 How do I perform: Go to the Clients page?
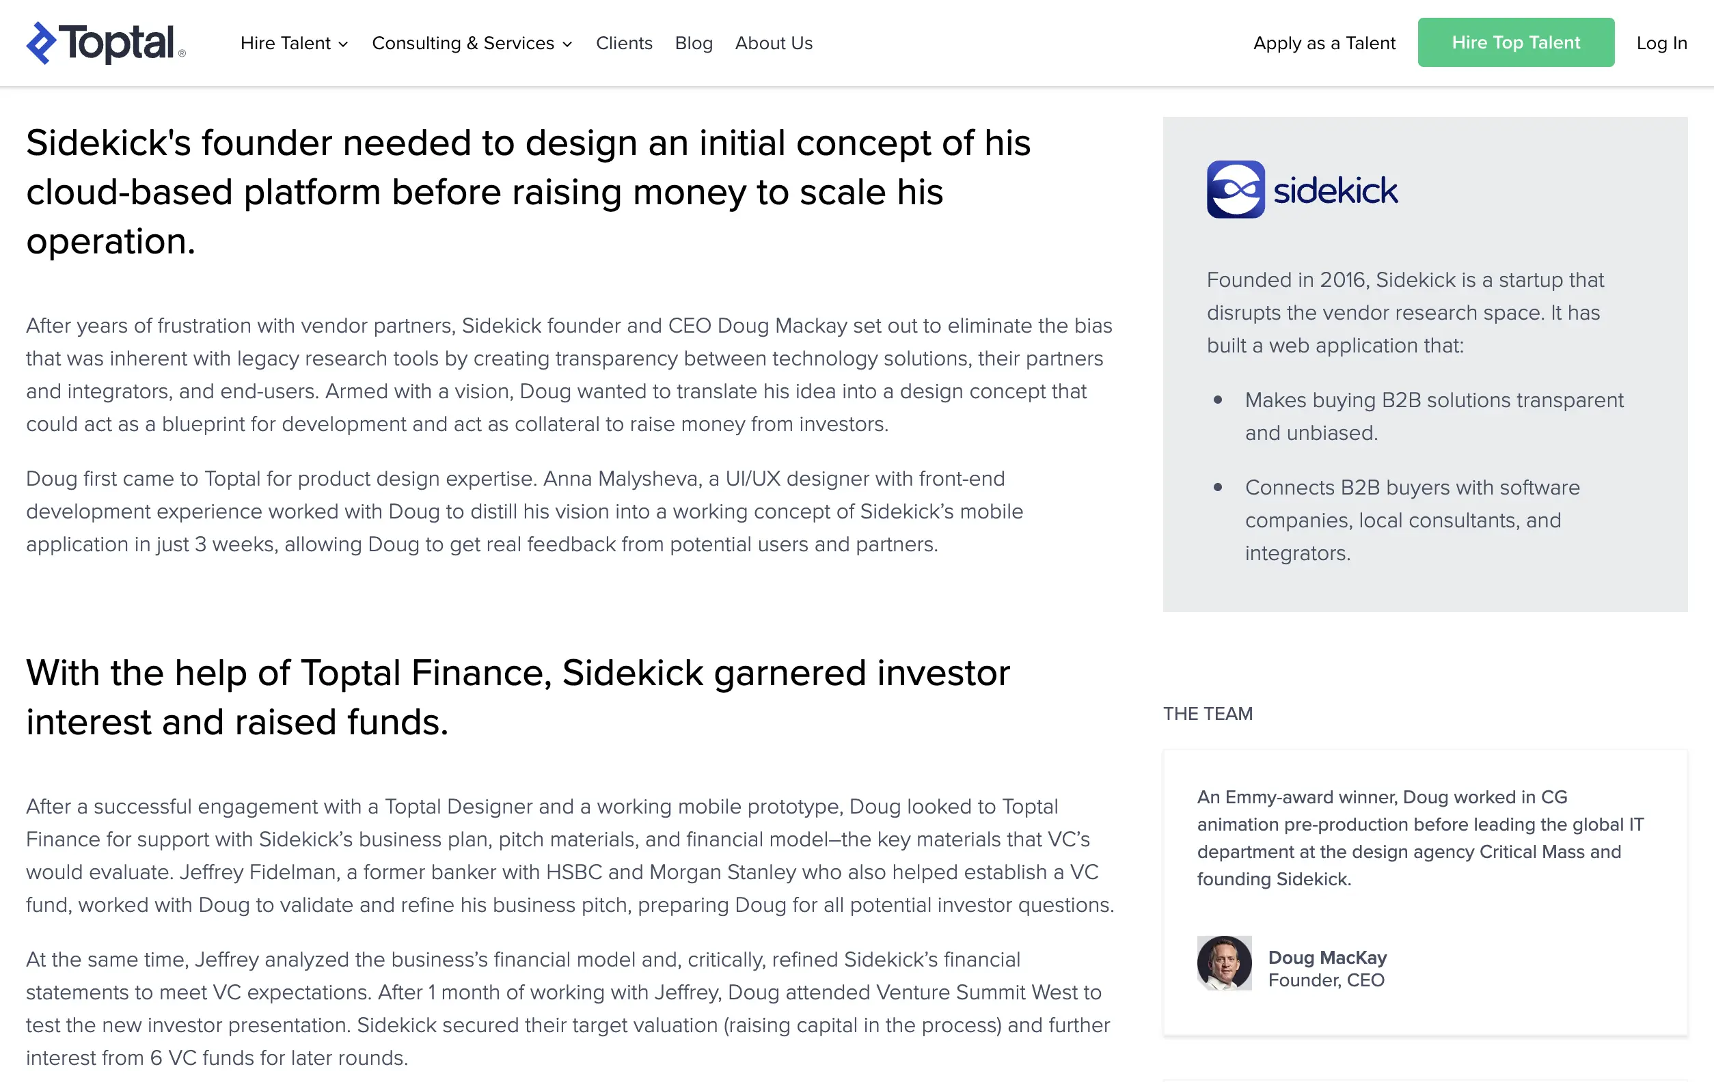pos(623,44)
